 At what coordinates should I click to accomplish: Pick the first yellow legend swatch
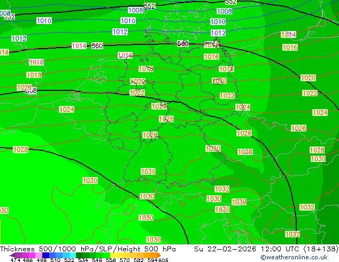113,255
